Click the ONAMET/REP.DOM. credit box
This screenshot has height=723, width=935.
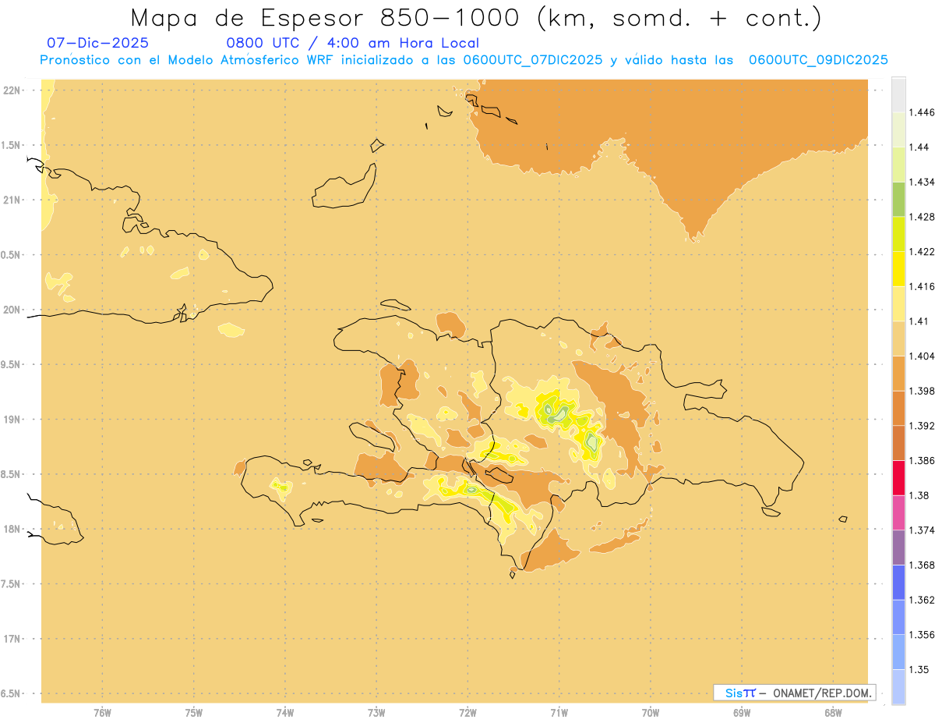point(794,693)
